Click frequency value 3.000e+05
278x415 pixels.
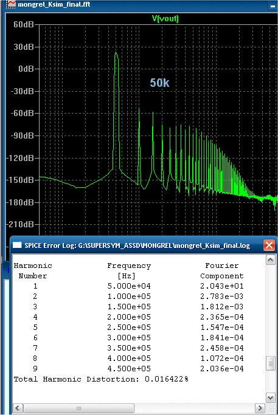click(129, 338)
